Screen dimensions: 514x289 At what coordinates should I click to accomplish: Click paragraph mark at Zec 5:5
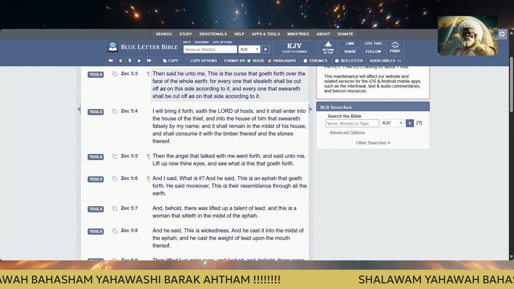point(148,156)
